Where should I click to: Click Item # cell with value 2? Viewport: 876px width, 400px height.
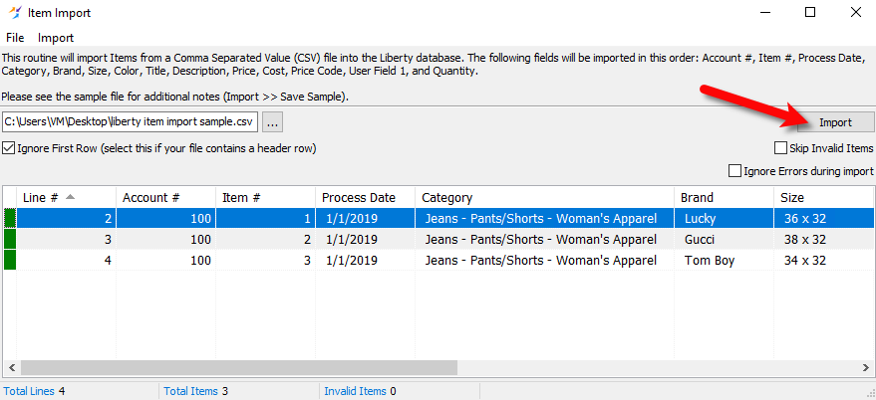(x=266, y=240)
